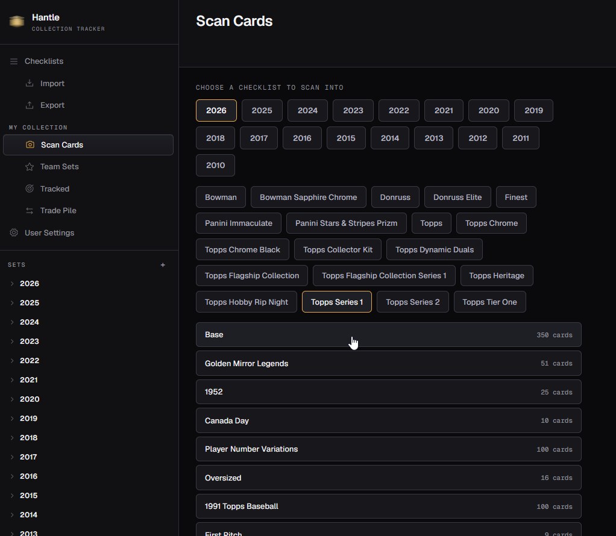This screenshot has width=616, height=536.
Task: Open the Player Number Variations checklist
Action: click(x=389, y=449)
